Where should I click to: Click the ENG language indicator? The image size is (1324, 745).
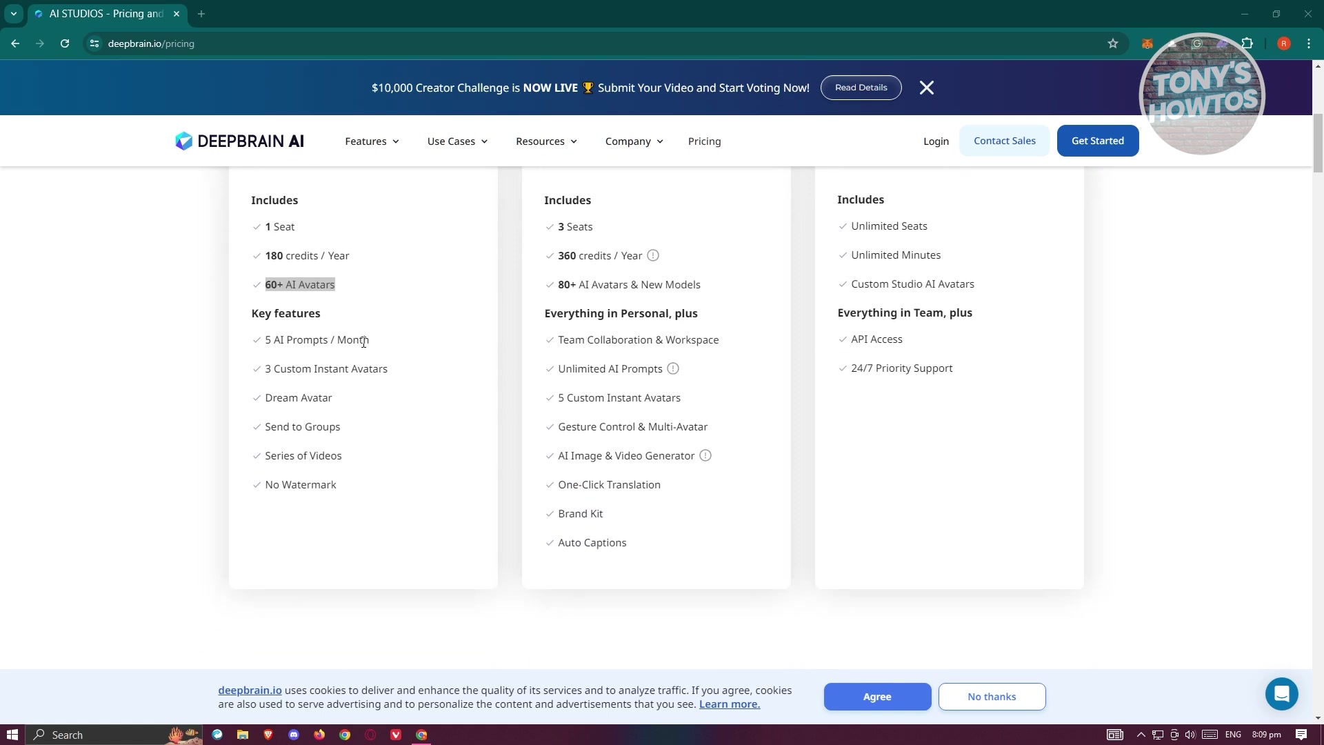[x=1233, y=735]
